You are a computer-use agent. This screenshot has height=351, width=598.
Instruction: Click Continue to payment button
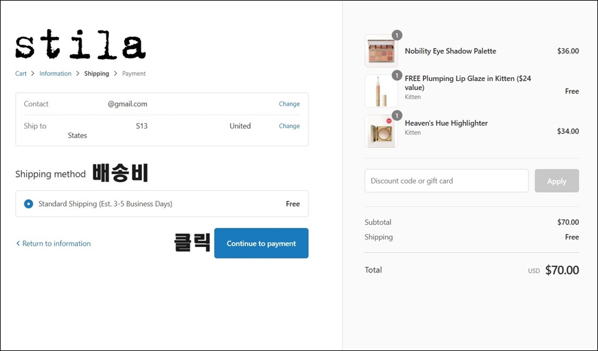click(261, 243)
